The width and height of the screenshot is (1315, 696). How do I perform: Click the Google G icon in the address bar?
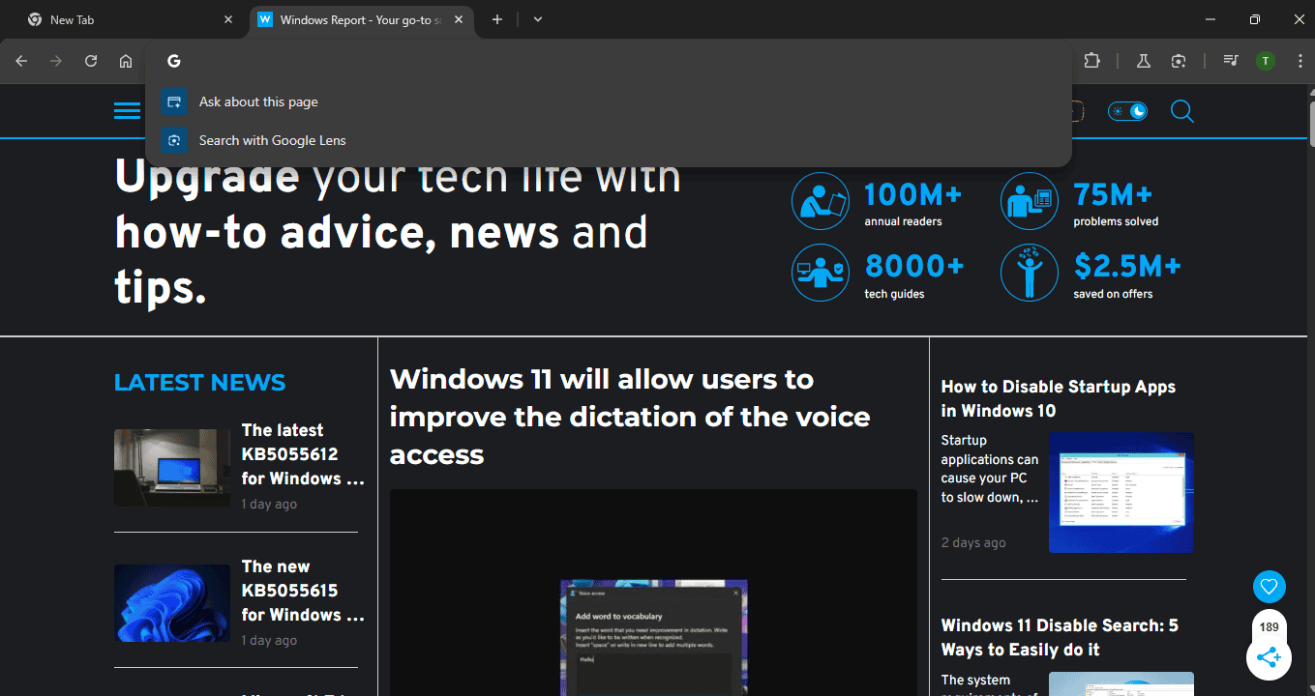pyautogui.click(x=174, y=61)
